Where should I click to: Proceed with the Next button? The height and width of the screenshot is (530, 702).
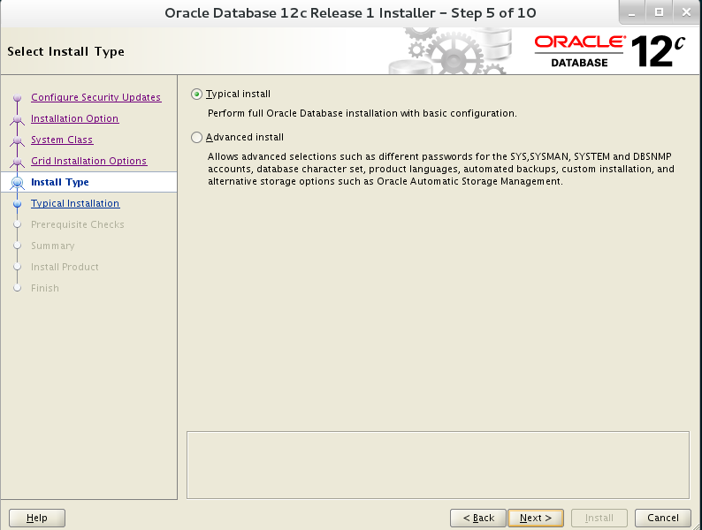(x=536, y=518)
